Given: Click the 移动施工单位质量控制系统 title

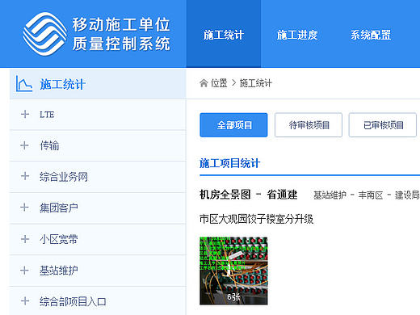Looking at the screenshot, I should click(121, 34).
